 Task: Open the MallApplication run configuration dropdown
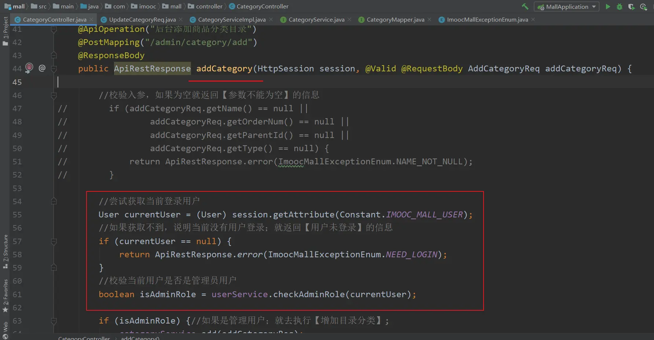click(566, 7)
